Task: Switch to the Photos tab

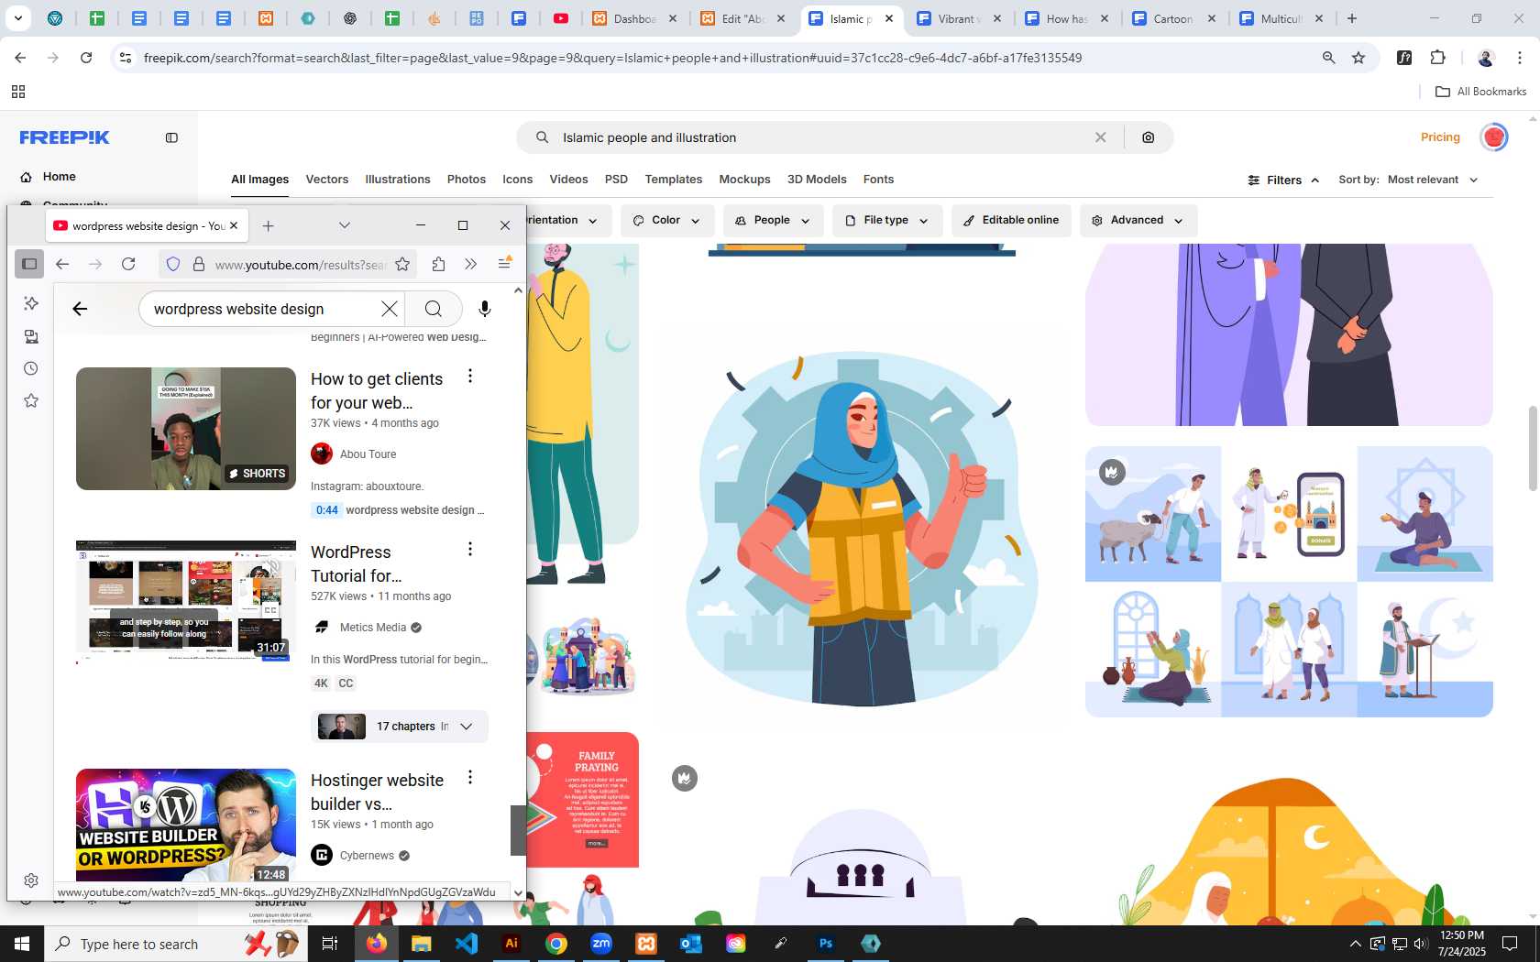Action: point(467,180)
